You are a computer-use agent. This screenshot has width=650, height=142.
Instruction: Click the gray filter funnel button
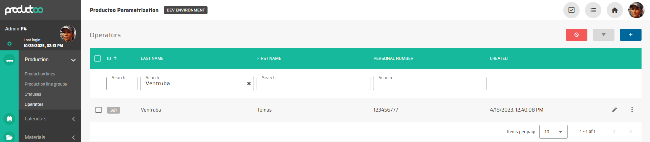[603, 35]
